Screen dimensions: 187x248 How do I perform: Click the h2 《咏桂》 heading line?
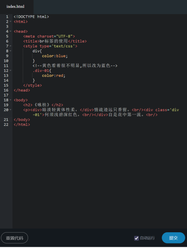(43, 105)
